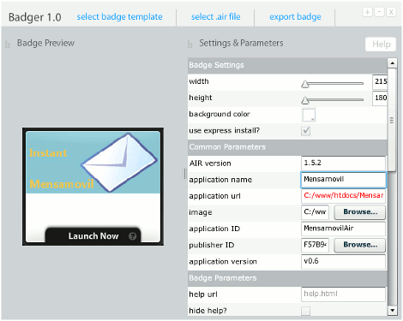Go to export badge step

295,17
